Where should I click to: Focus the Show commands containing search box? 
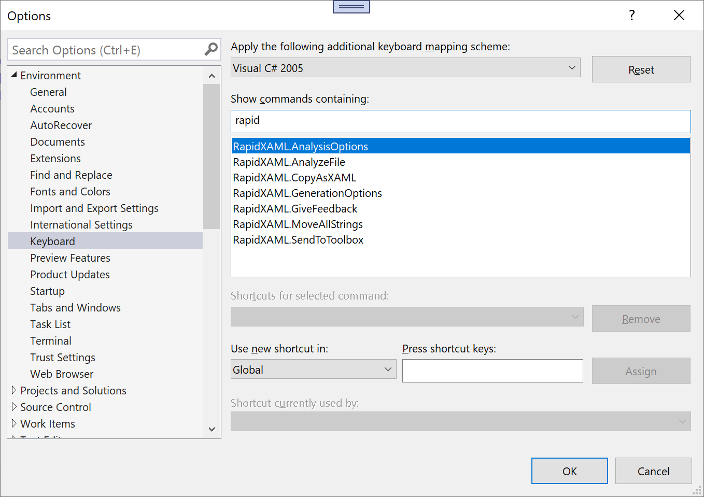460,121
